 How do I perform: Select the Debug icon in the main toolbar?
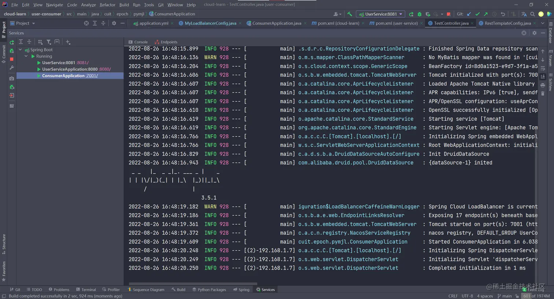420,14
